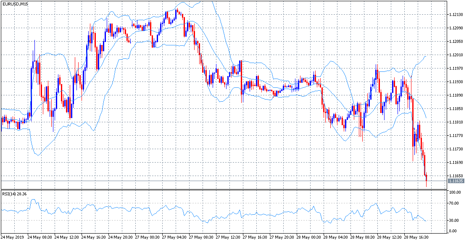Click the 1.11770 price axis label
The width and height of the screenshot is (469, 242).
[x=457, y=136]
